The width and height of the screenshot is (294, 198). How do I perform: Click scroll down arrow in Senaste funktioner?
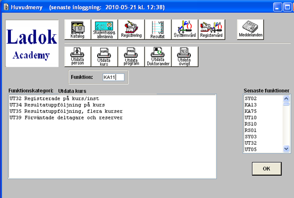pyautogui.click(x=286, y=149)
